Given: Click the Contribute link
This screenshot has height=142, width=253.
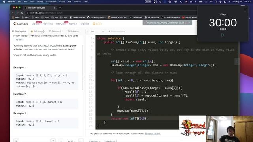Looking at the screenshot, I should tap(110, 141).
